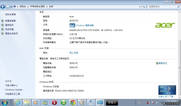Image resolution: width=181 pixels, height=106 pixels.
Task: Click the green round taskbar icon
Action: click(x=63, y=103)
